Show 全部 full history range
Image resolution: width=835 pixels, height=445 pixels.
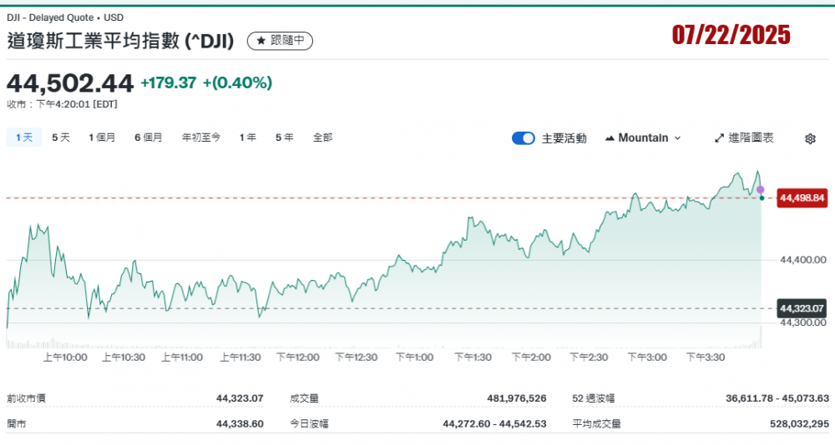[x=322, y=137]
